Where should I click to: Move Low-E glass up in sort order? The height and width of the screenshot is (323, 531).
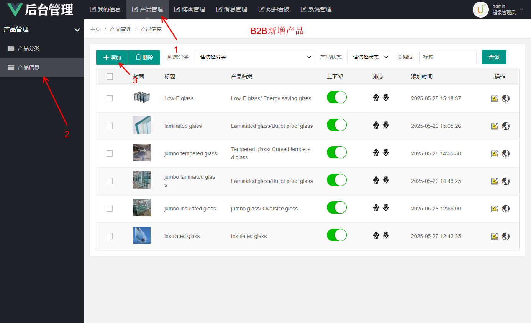click(376, 98)
